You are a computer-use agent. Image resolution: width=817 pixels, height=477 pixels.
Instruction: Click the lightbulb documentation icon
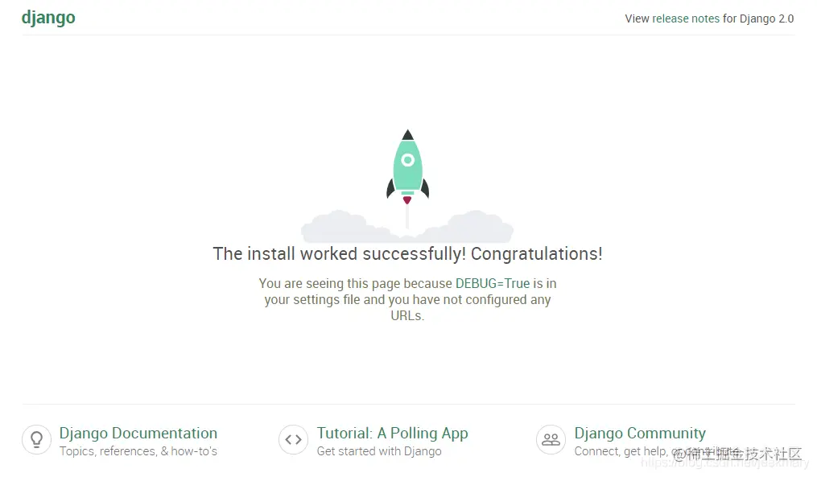click(36, 439)
